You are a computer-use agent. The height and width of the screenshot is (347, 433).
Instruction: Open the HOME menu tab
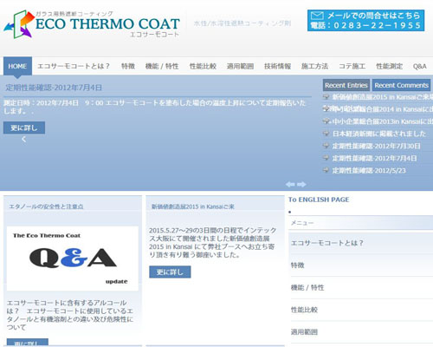point(17,66)
